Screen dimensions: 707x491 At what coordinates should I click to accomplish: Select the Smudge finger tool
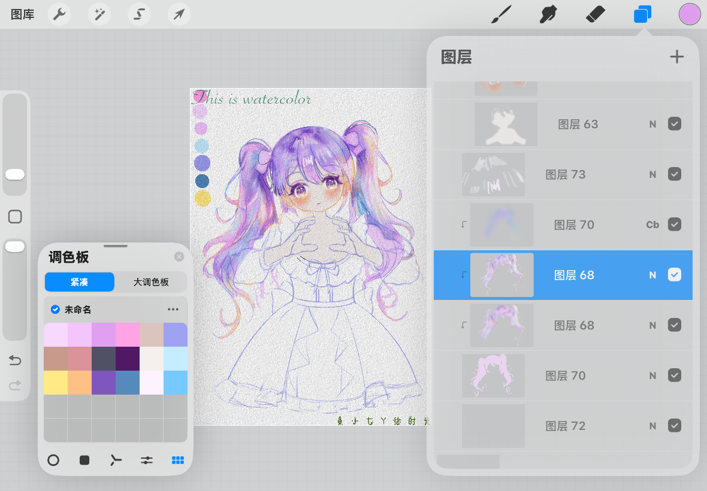pos(548,14)
